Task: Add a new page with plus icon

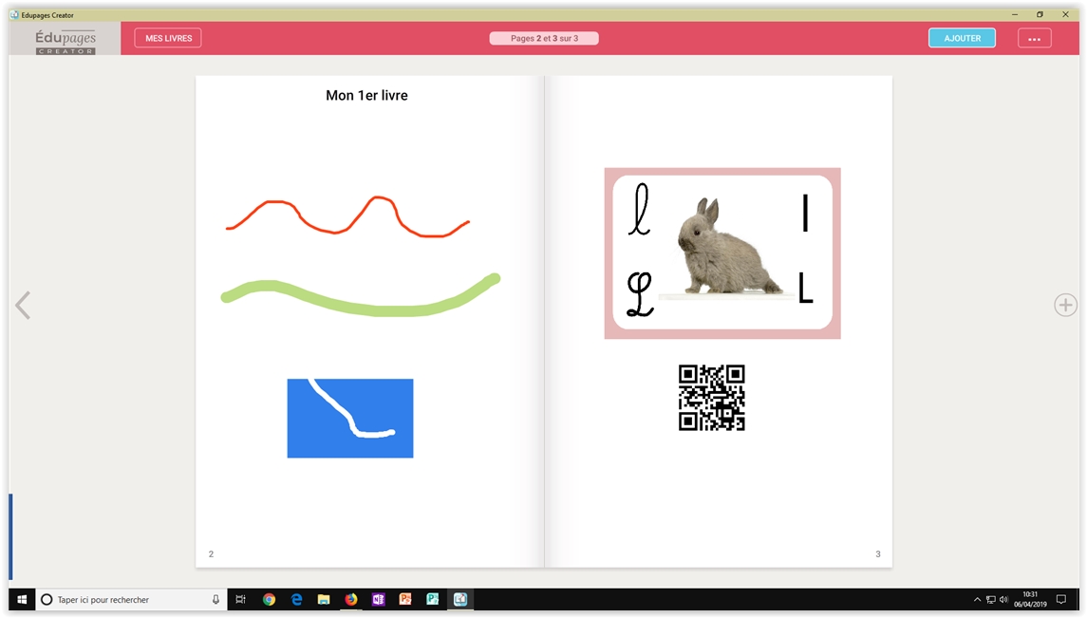Action: [1065, 305]
